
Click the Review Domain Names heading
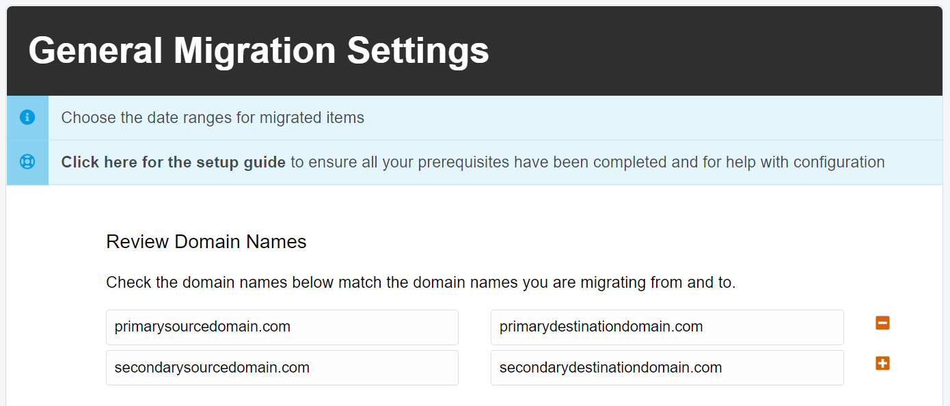pyautogui.click(x=206, y=241)
